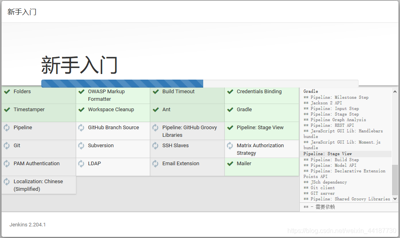This screenshot has width=400, height=238.
Task: Click the pending icon beside Pipeline: GitHub Groovy Libraries
Action: 156,128
